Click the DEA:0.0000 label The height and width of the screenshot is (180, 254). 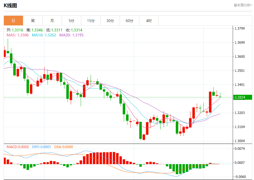tap(64, 147)
